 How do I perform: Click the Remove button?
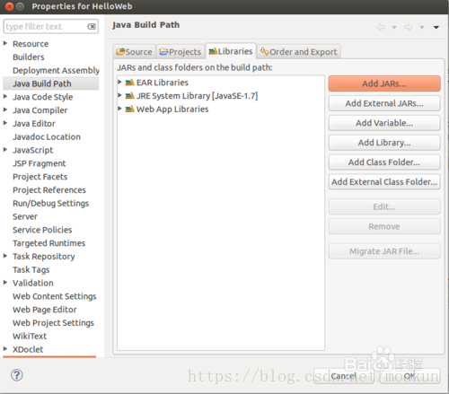coord(384,226)
